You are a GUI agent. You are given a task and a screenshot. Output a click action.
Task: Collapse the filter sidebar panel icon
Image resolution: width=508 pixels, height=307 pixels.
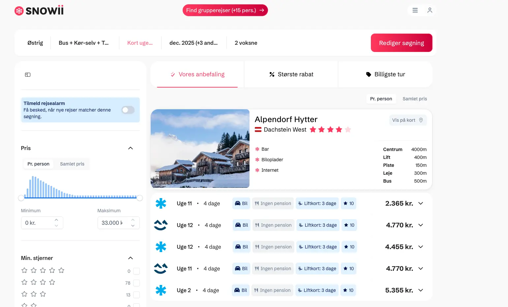28,75
